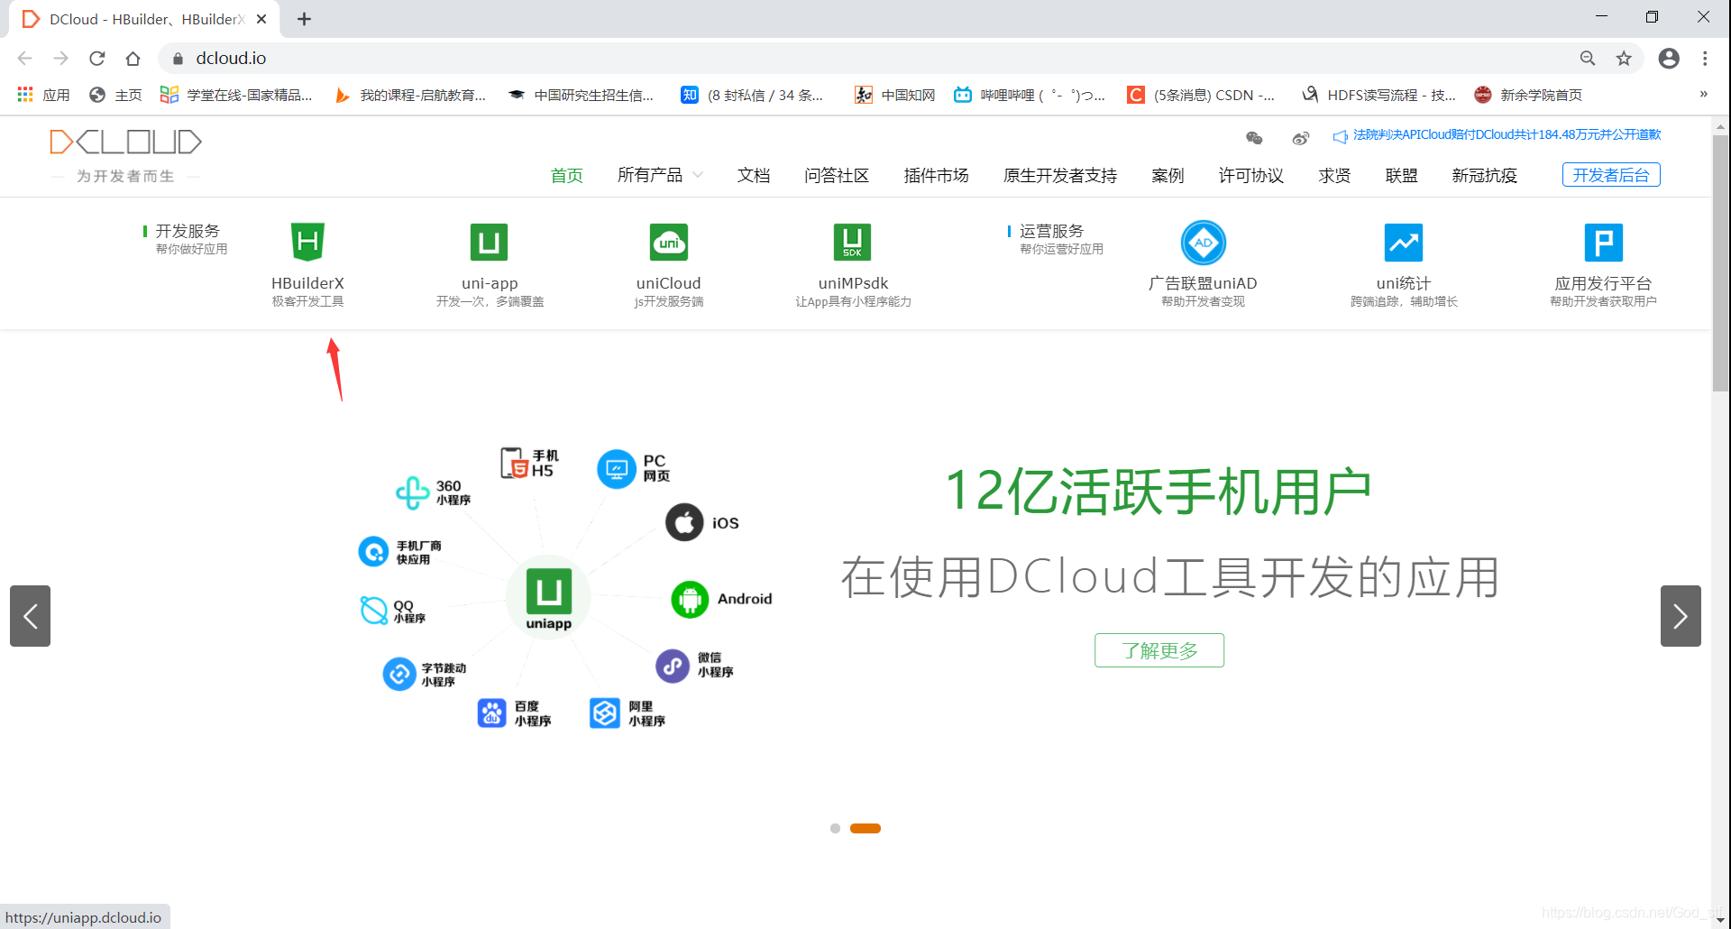
Task: Bookmark this page with the star icon
Action: (x=1624, y=59)
